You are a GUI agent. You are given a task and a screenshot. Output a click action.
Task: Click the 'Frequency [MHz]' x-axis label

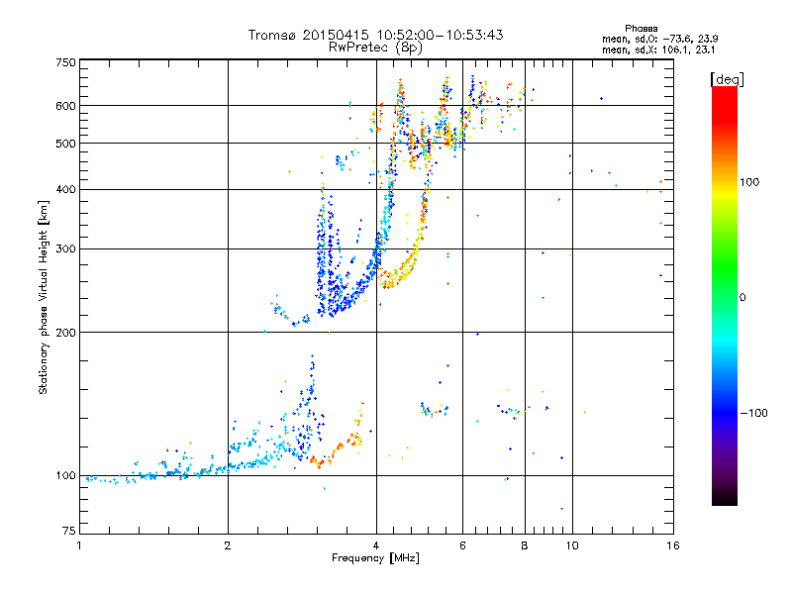(x=375, y=558)
